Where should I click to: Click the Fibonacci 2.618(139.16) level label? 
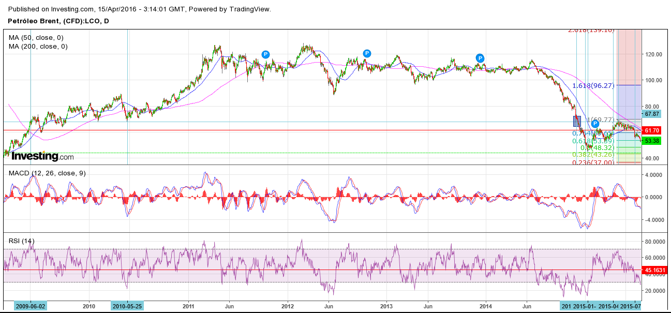[x=591, y=30]
